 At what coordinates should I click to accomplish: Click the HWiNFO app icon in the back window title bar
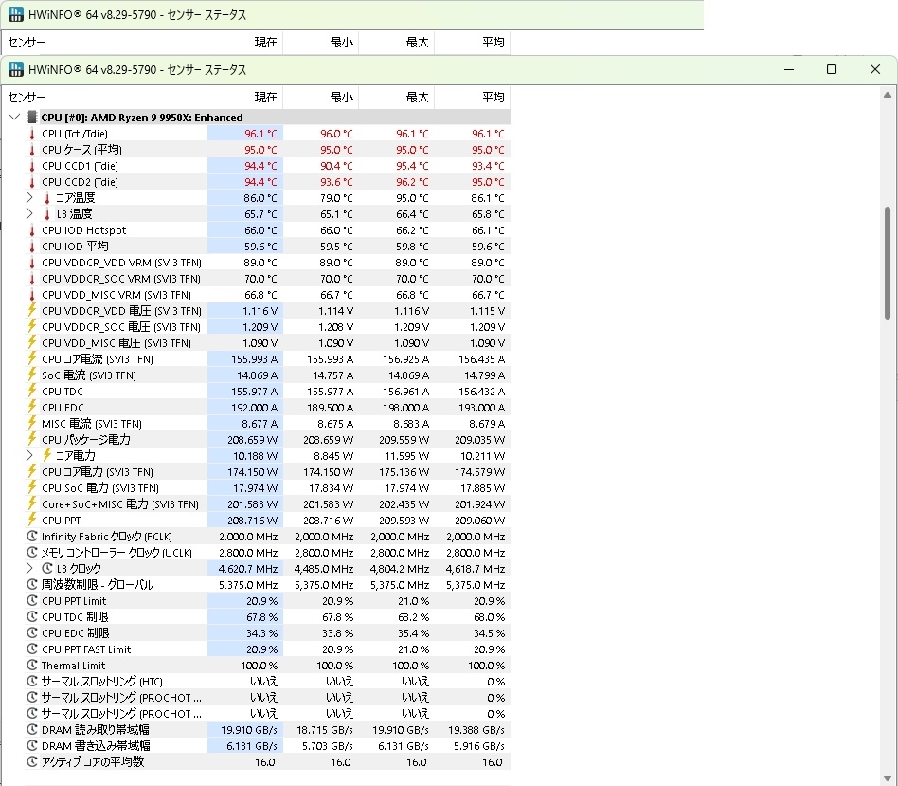[16, 15]
